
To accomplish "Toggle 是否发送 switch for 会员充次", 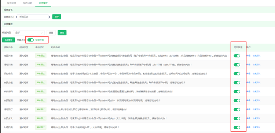I will pos(237,118).
